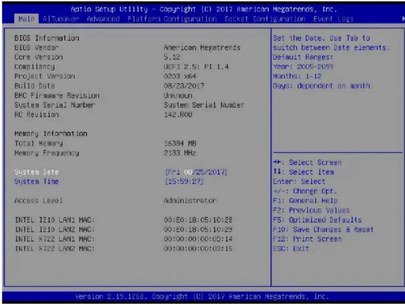Select the System Time label
405x304 pixels.
(x=37, y=182)
